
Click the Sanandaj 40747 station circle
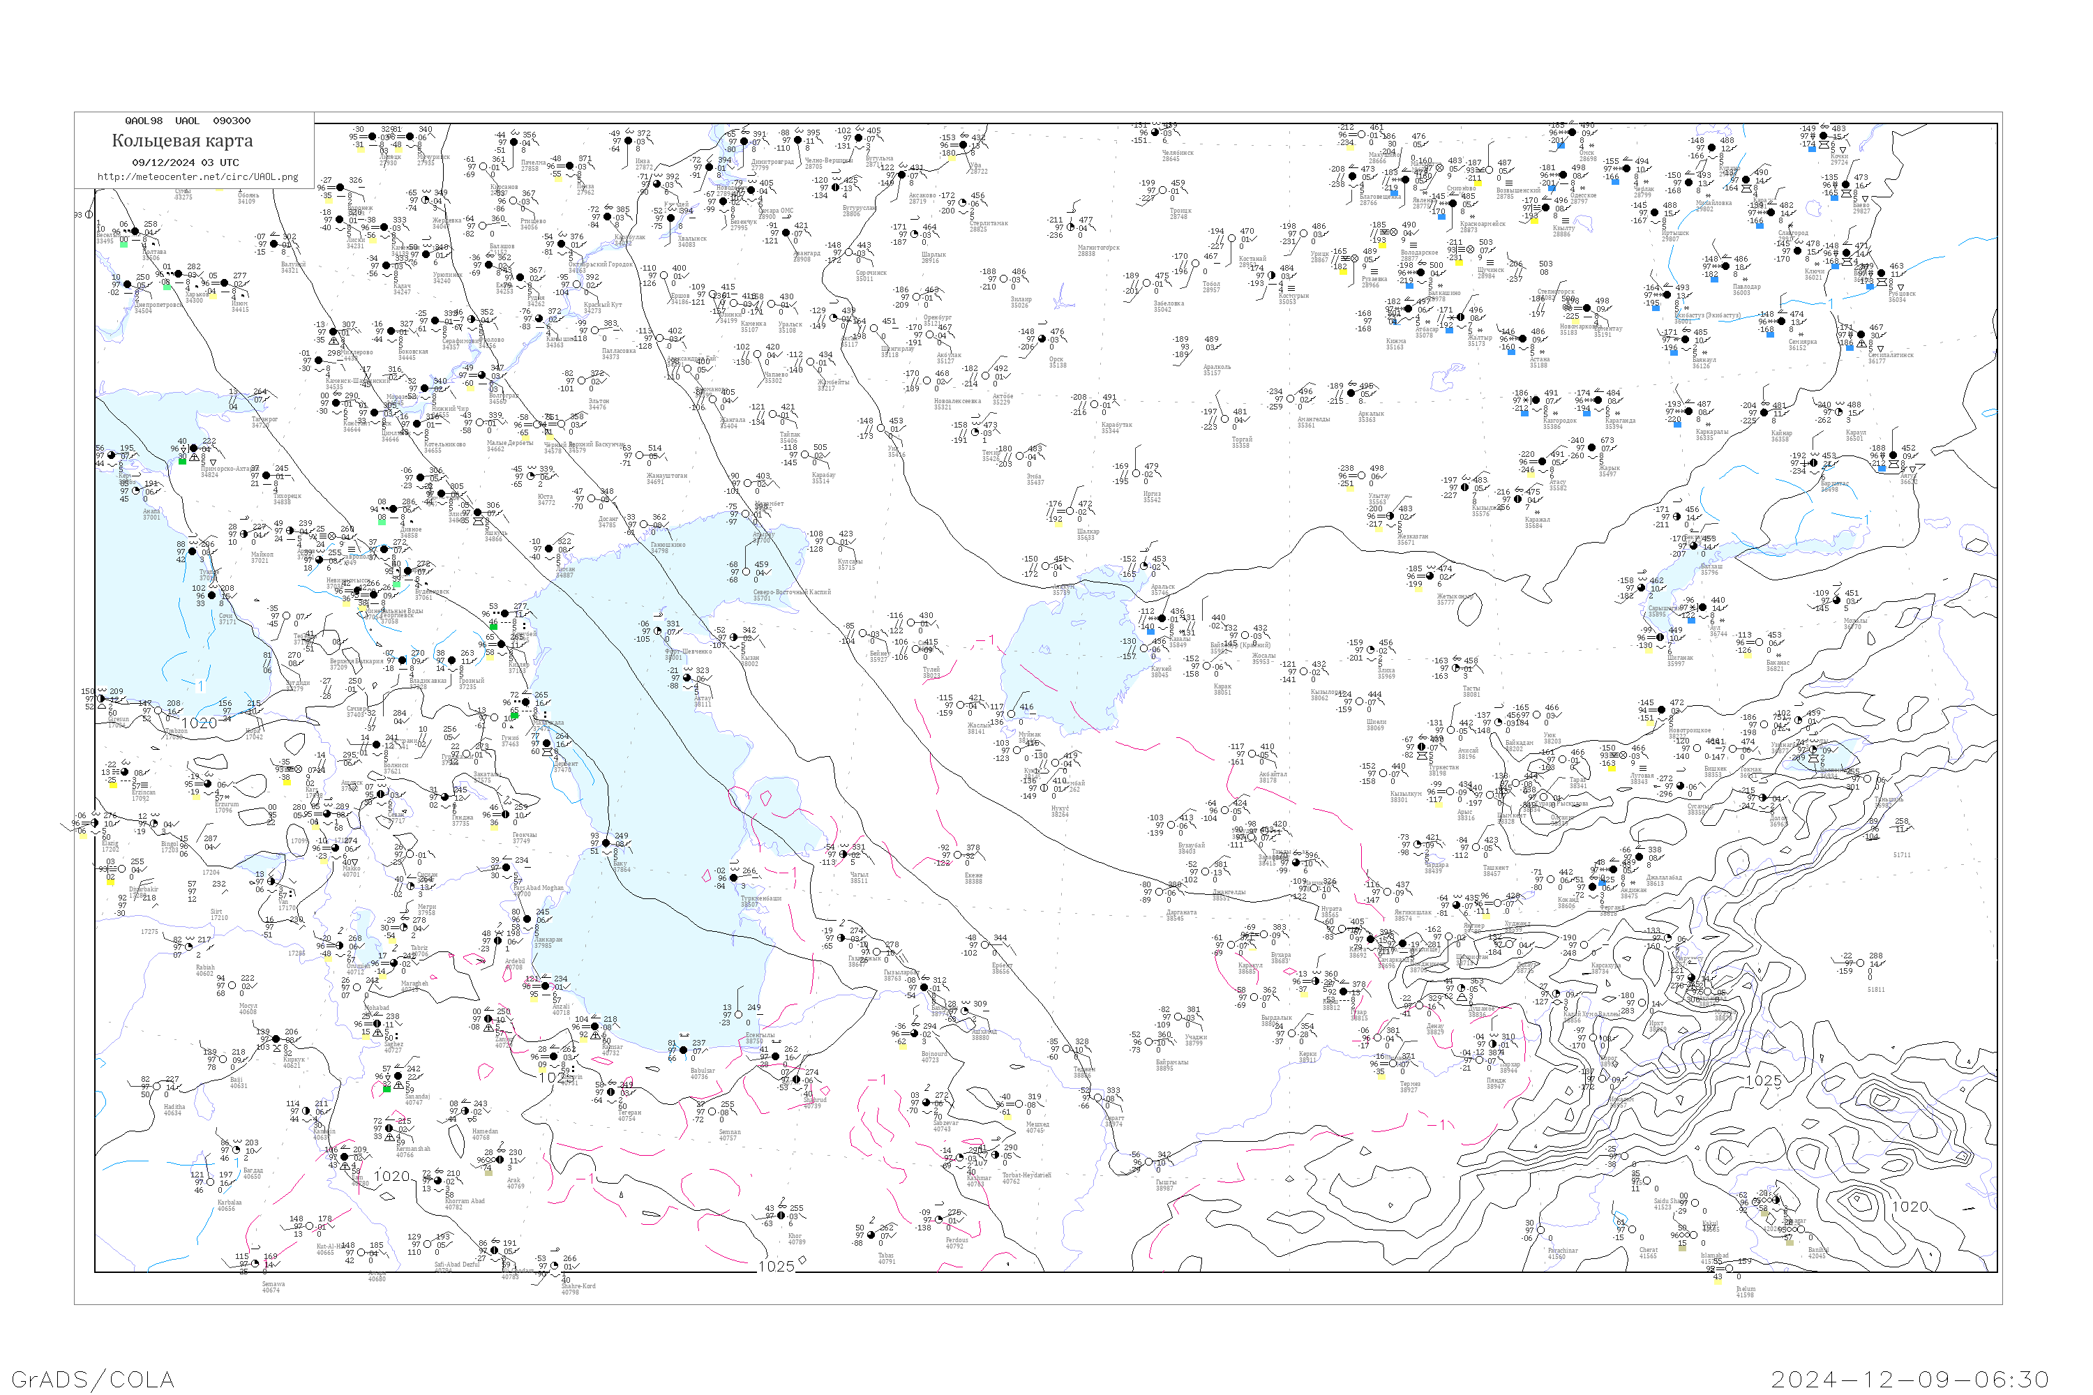click(398, 1076)
